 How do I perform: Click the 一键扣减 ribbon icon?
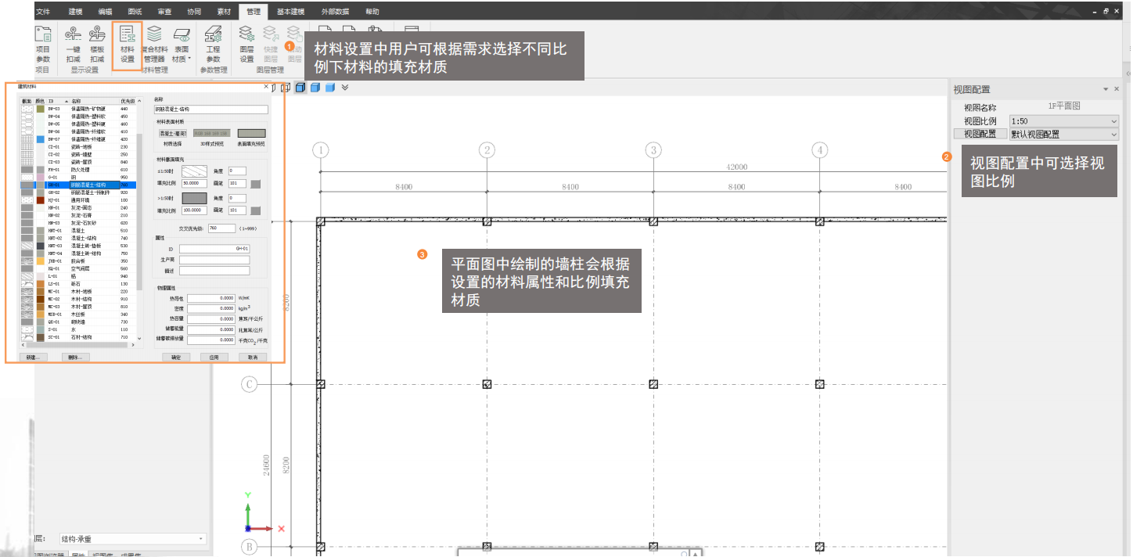(x=73, y=45)
